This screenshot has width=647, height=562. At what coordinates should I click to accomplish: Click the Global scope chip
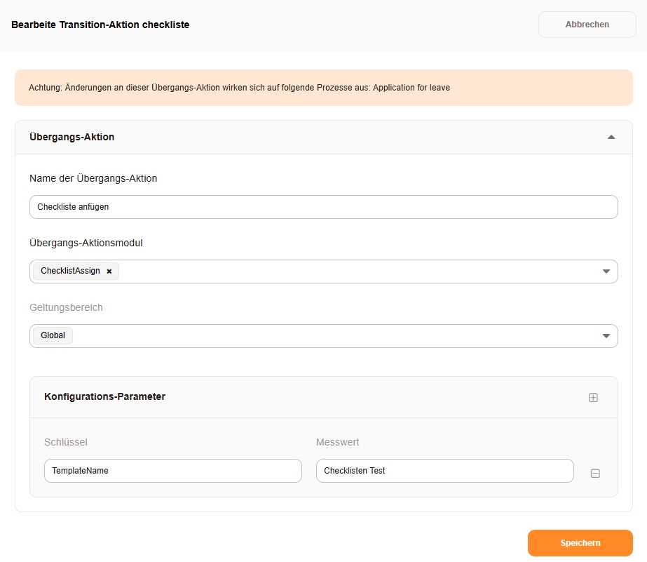point(53,335)
